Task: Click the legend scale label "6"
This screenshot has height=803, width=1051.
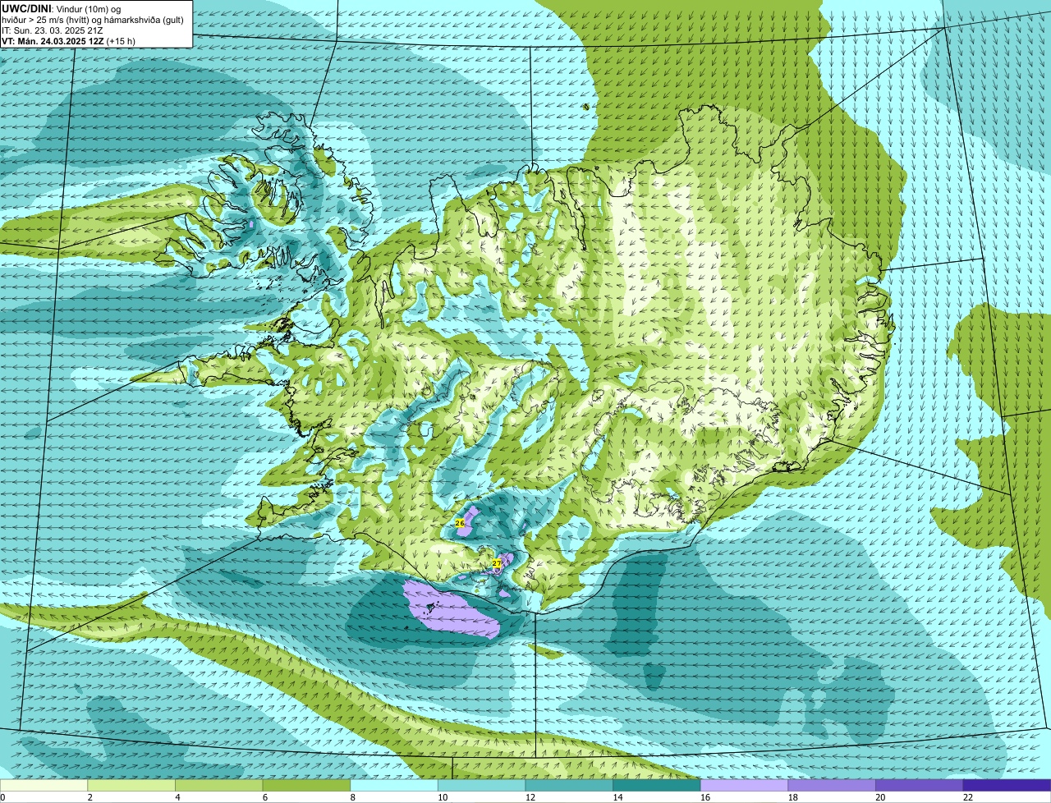Action: click(264, 797)
